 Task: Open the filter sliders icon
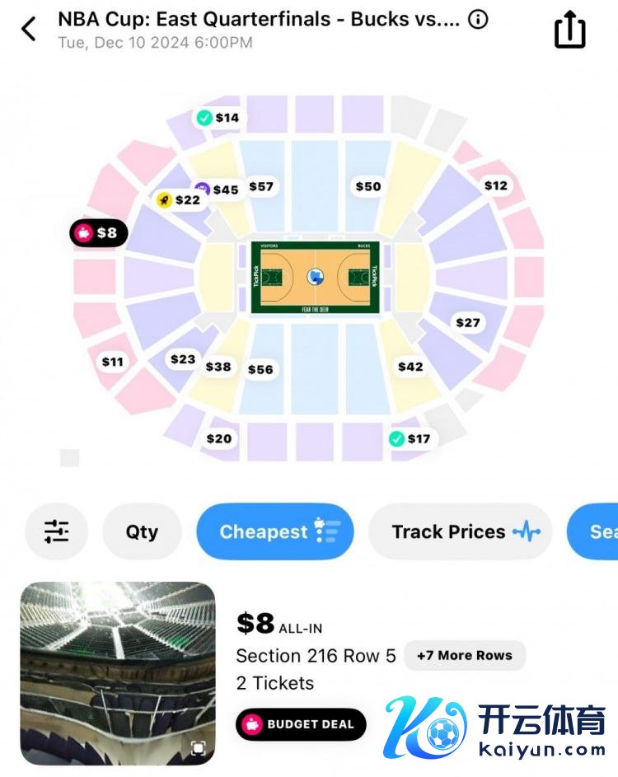click(57, 532)
